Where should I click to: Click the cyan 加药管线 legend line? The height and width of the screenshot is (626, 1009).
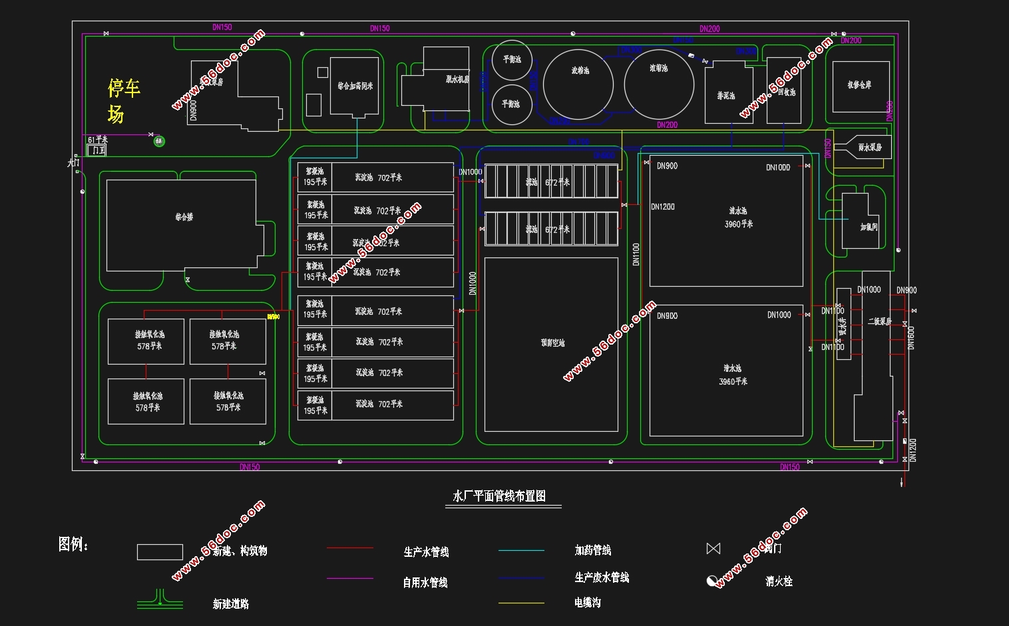[521, 551]
